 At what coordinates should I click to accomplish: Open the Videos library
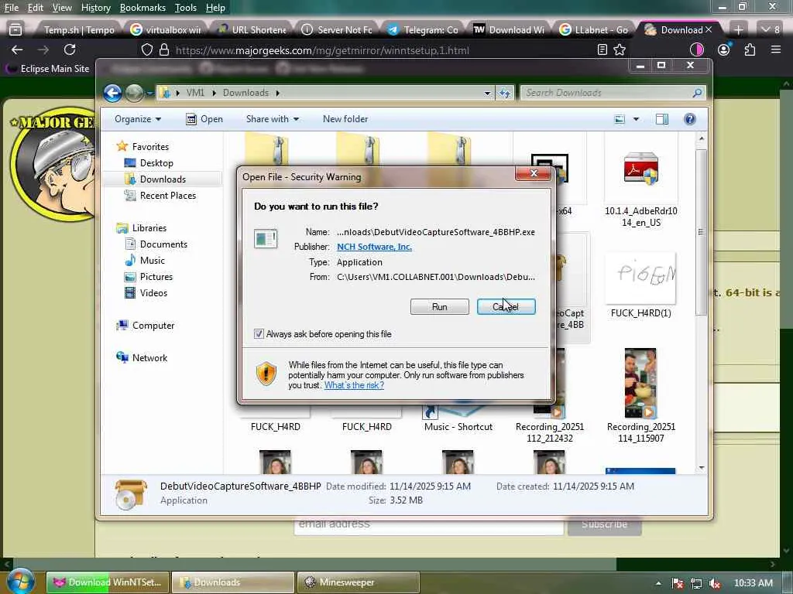pos(153,293)
